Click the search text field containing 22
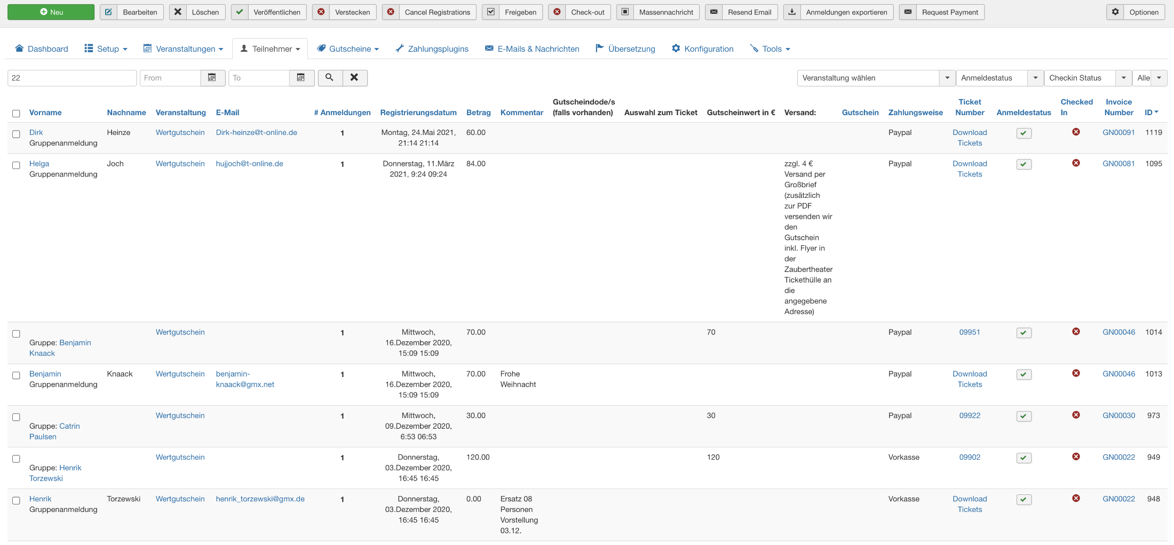The width and height of the screenshot is (1174, 545). tap(72, 78)
